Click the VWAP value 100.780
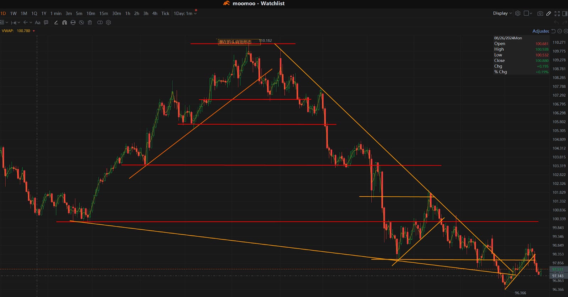Screen dimensions: 568x297 click(23, 31)
